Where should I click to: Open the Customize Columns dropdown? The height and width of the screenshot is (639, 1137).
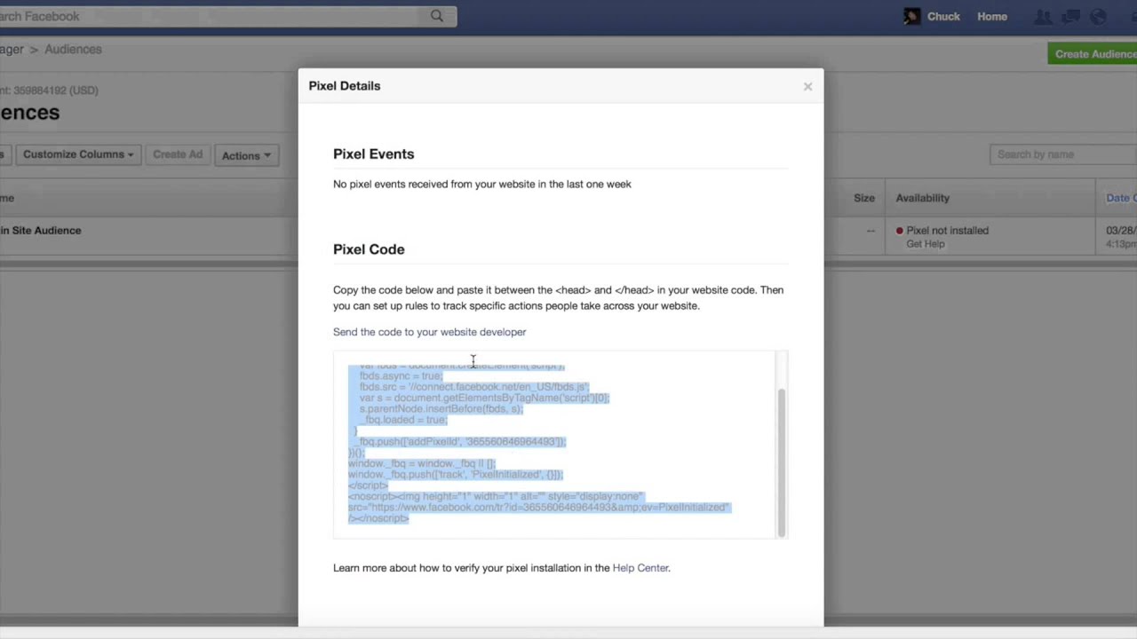click(x=78, y=154)
